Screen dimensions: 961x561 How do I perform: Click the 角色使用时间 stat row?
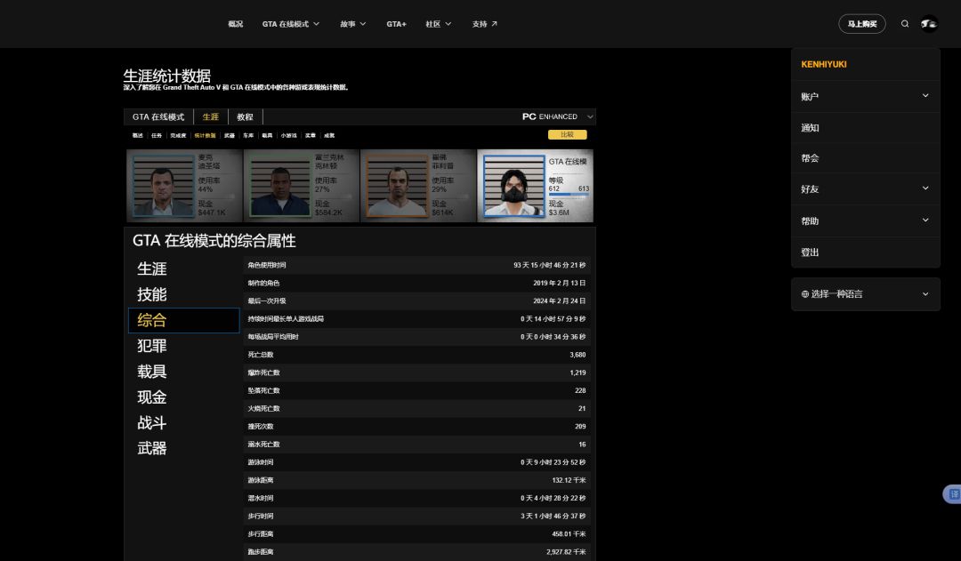(x=416, y=265)
